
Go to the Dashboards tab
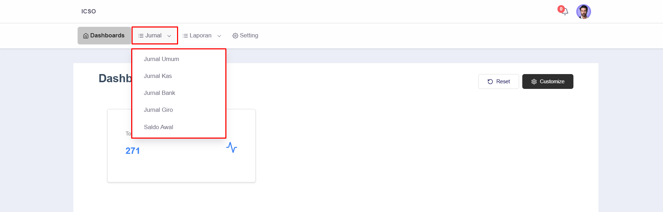point(104,36)
